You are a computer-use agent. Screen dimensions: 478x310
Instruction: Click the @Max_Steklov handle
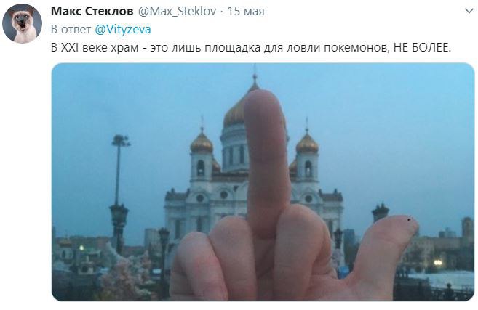pos(177,12)
